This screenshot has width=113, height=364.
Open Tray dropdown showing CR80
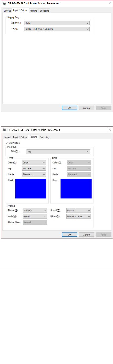[57, 29]
